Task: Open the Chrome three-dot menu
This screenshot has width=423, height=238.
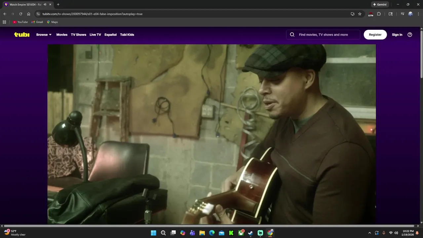Action: click(x=418, y=14)
